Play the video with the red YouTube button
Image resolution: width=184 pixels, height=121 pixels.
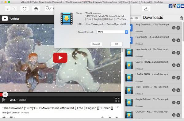(x=60, y=58)
